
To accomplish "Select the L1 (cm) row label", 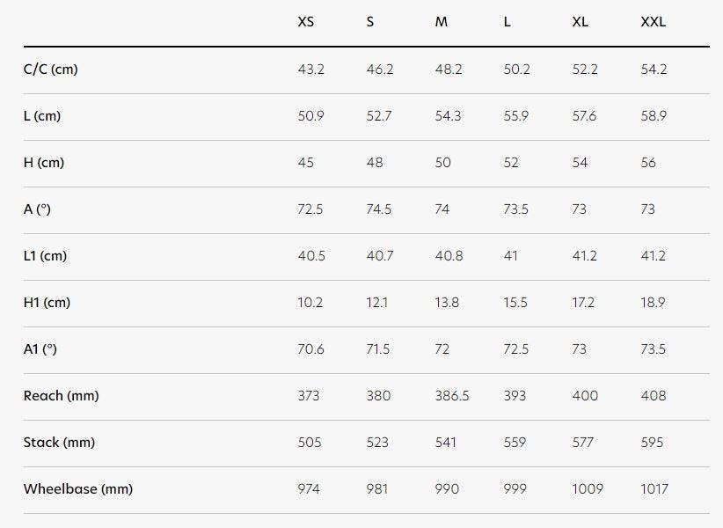I will pyautogui.click(x=46, y=256).
